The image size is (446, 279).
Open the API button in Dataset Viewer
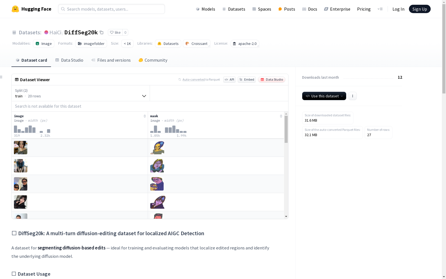pyautogui.click(x=229, y=80)
